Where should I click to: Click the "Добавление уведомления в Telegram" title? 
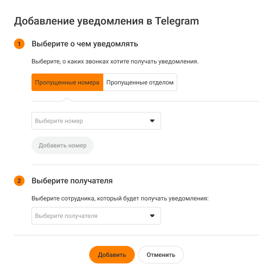(107, 21)
